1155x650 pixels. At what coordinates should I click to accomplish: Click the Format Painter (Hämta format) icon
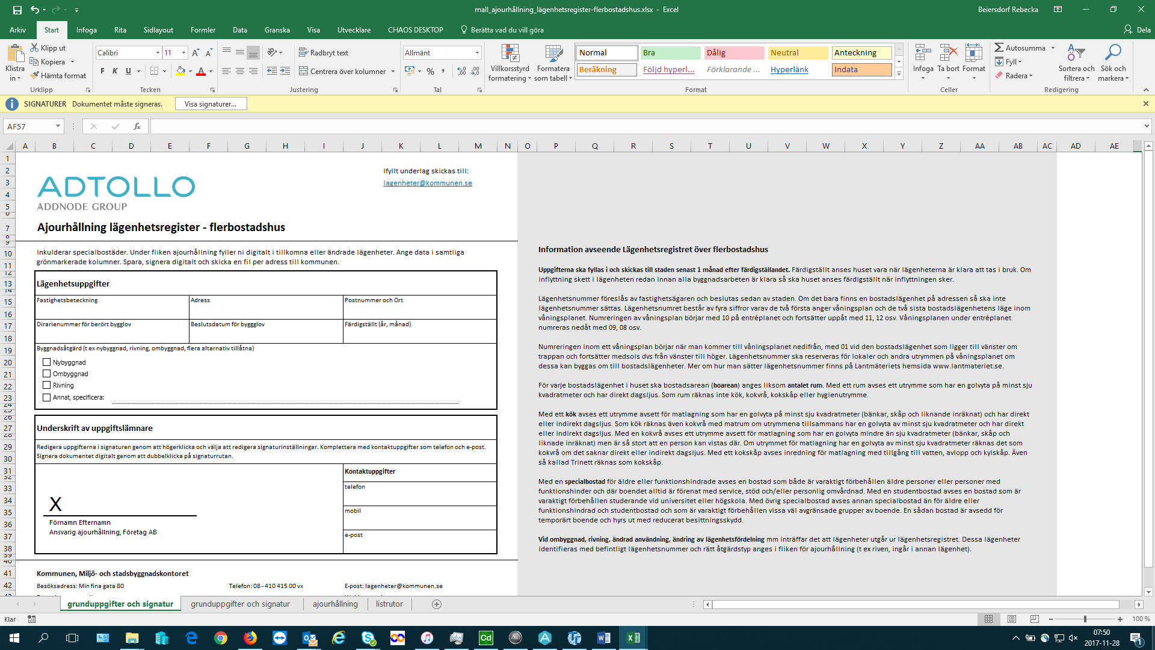35,76
